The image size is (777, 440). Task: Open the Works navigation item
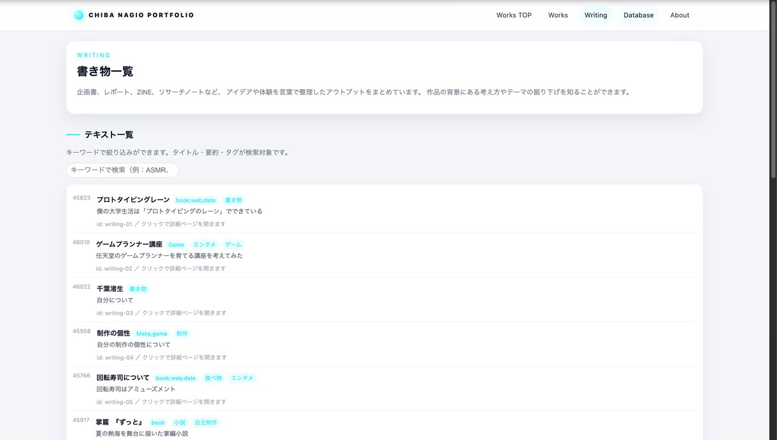click(558, 15)
